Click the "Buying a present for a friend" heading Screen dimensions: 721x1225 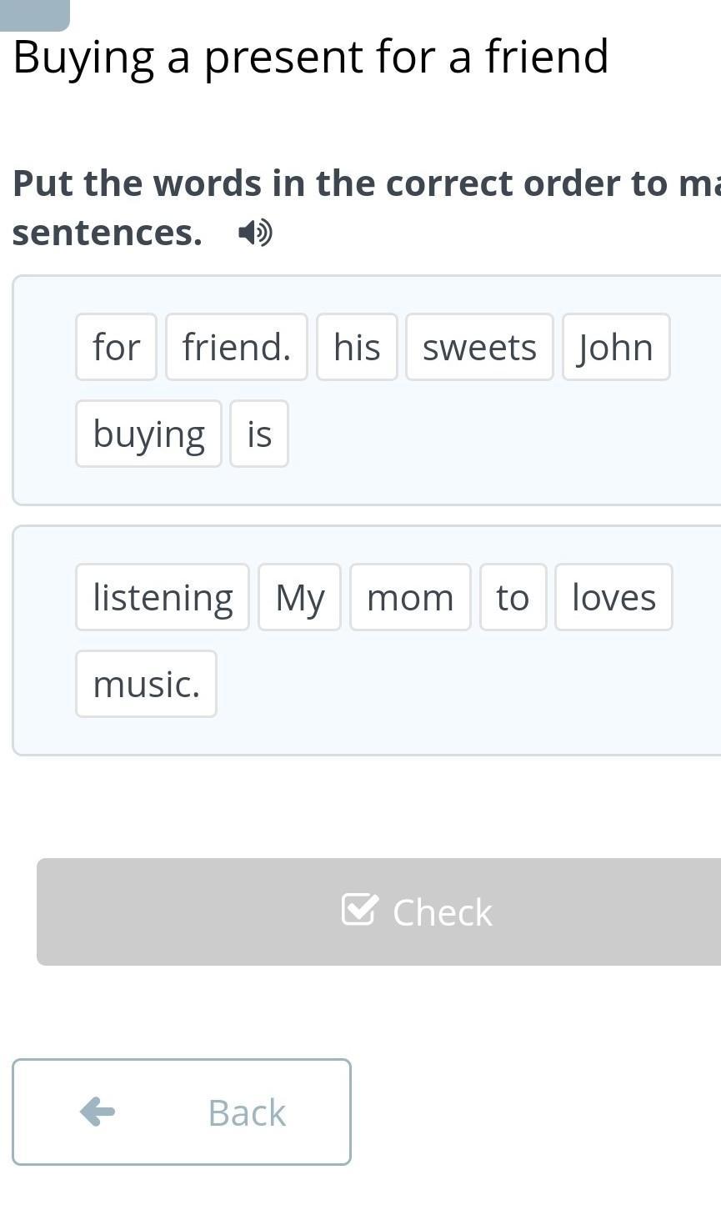(x=311, y=57)
